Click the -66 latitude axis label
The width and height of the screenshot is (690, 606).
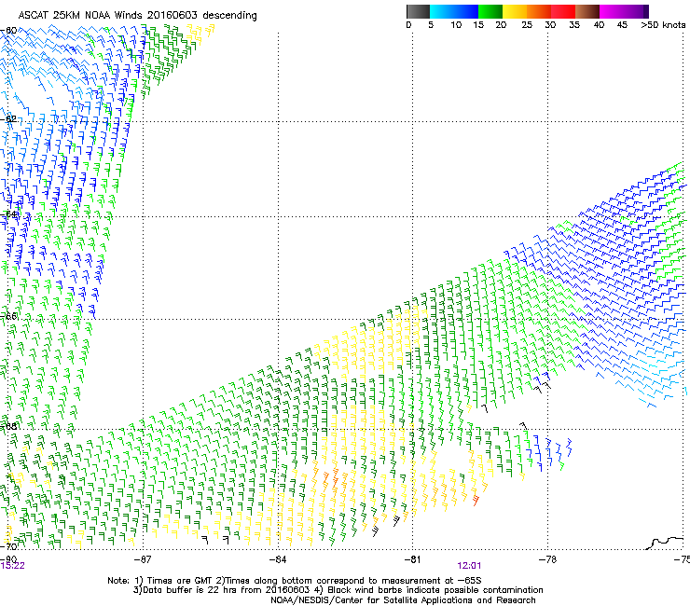7,316
